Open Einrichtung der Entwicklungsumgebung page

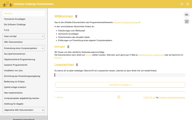(24, 76)
